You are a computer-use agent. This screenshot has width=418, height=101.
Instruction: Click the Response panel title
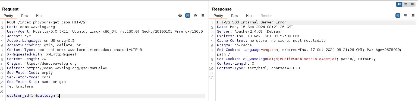(222, 9)
